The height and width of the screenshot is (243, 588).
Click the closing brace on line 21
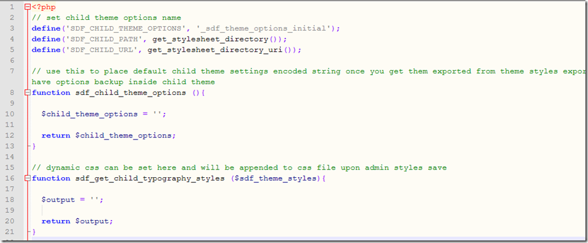[x=34, y=231]
